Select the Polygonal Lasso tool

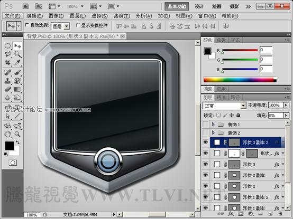(x=8, y=54)
